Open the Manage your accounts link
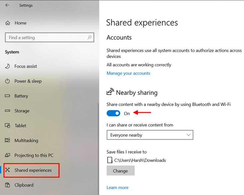Viewport: 244px width, 195px height. tap(128, 73)
